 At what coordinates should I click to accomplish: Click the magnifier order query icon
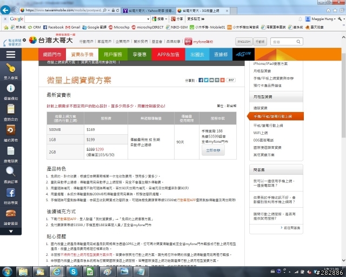tap(11, 172)
